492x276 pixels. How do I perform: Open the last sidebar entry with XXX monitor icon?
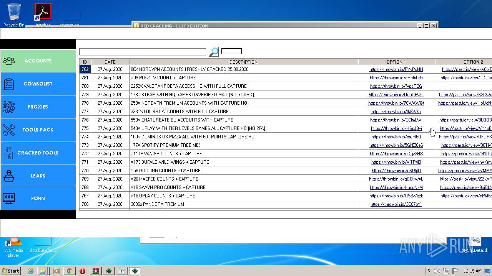tap(38, 199)
